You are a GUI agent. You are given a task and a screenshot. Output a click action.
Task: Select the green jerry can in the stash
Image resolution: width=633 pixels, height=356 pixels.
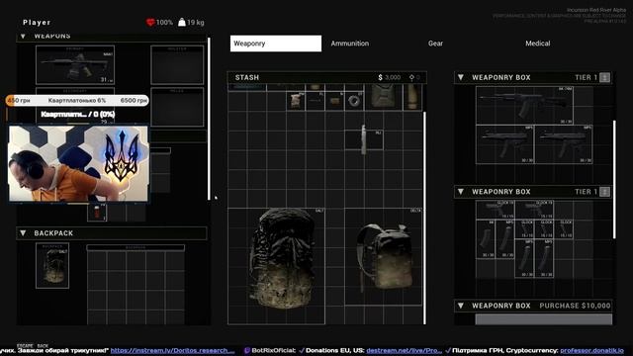pyautogui.click(x=383, y=97)
